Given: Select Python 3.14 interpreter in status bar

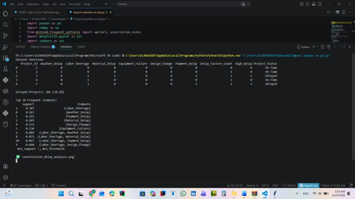Looking at the screenshot, I should pyautogui.click(x=333, y=185).
